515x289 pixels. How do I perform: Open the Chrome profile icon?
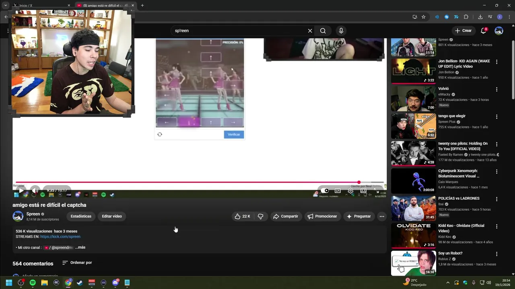pyautogui.click(x=500, y=17)
